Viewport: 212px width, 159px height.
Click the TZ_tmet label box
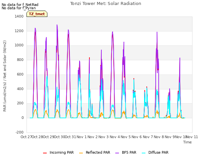coord(37,14)
